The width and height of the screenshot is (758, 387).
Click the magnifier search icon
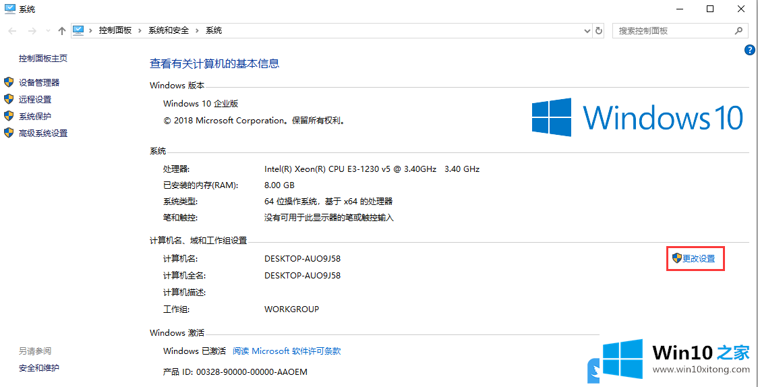[738, 30]
